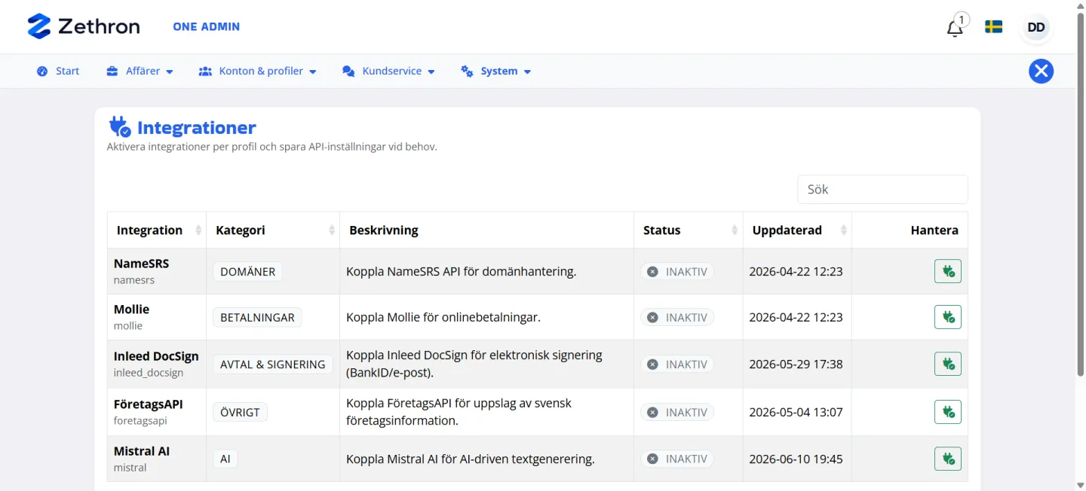Click the INAKTIV status for Mollie
This screenshot has height=491, width=1086.
point(677,317)
